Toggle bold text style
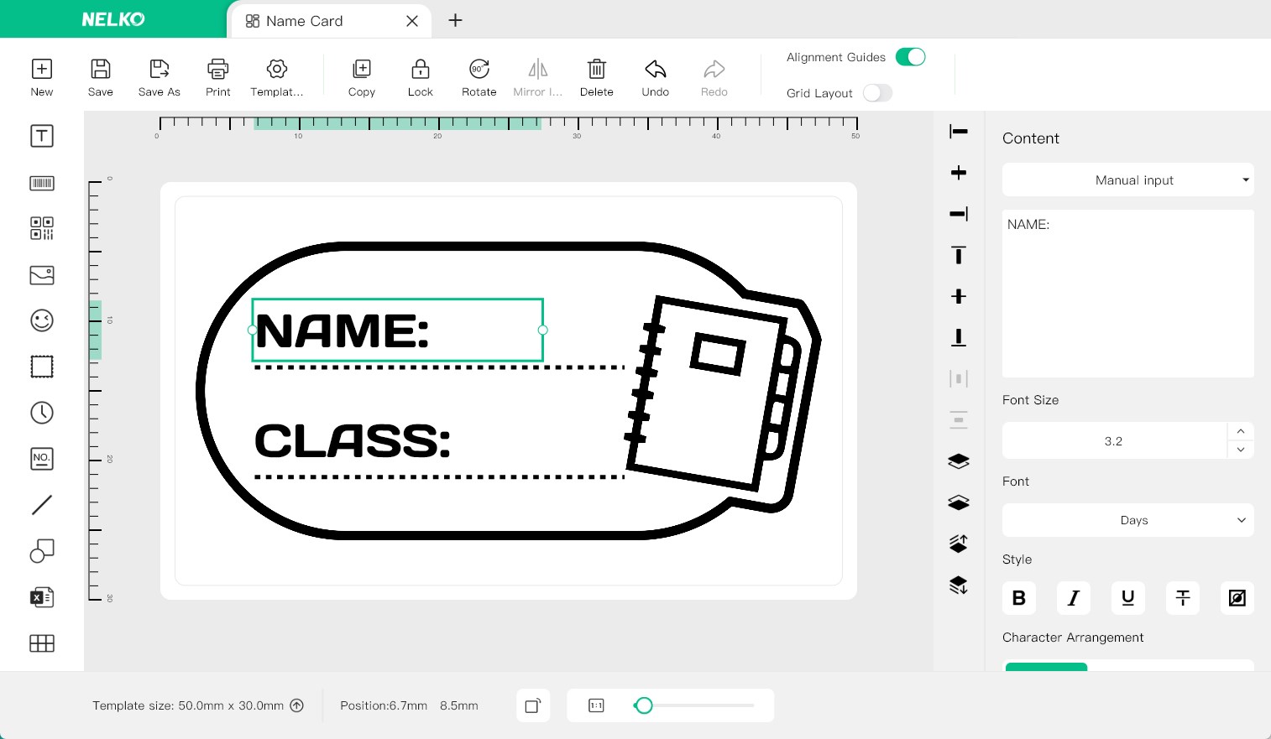Screen dimensions: 1271x739 click(1019, 598)
